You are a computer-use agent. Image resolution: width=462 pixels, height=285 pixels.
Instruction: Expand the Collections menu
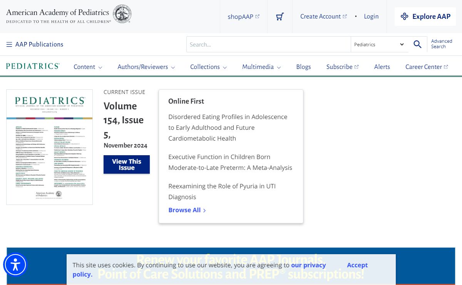coord(208,67)
